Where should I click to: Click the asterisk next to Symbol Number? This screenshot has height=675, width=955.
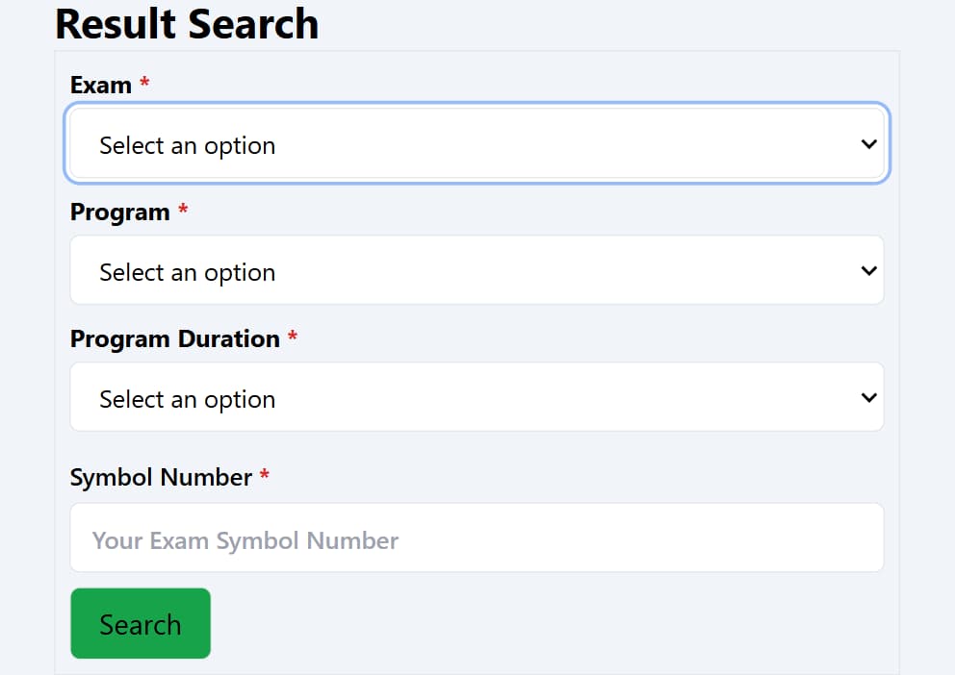pyautogui.click(x=263, y=477)
